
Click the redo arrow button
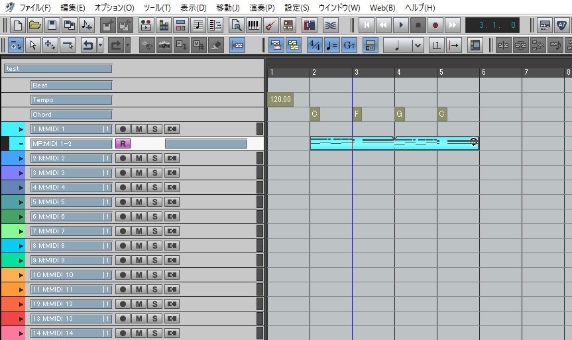point(116,46)
